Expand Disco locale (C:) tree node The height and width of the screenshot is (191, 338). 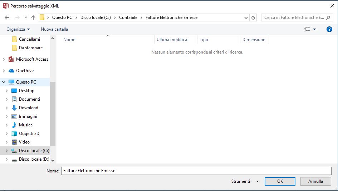click(x=6, y=151)
